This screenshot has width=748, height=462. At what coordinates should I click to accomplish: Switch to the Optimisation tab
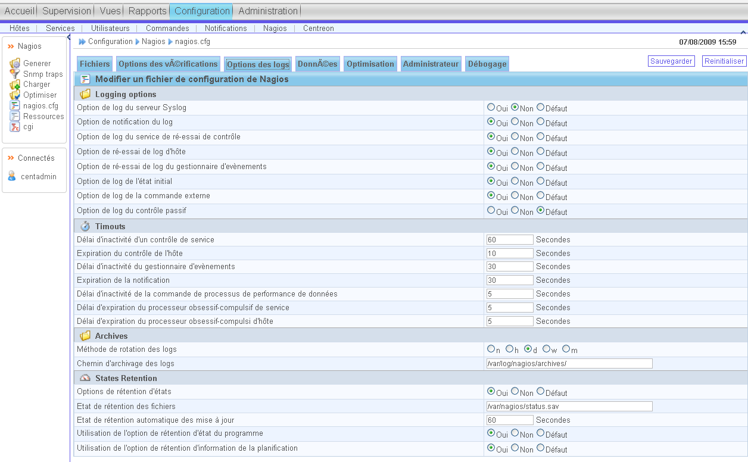370,64
